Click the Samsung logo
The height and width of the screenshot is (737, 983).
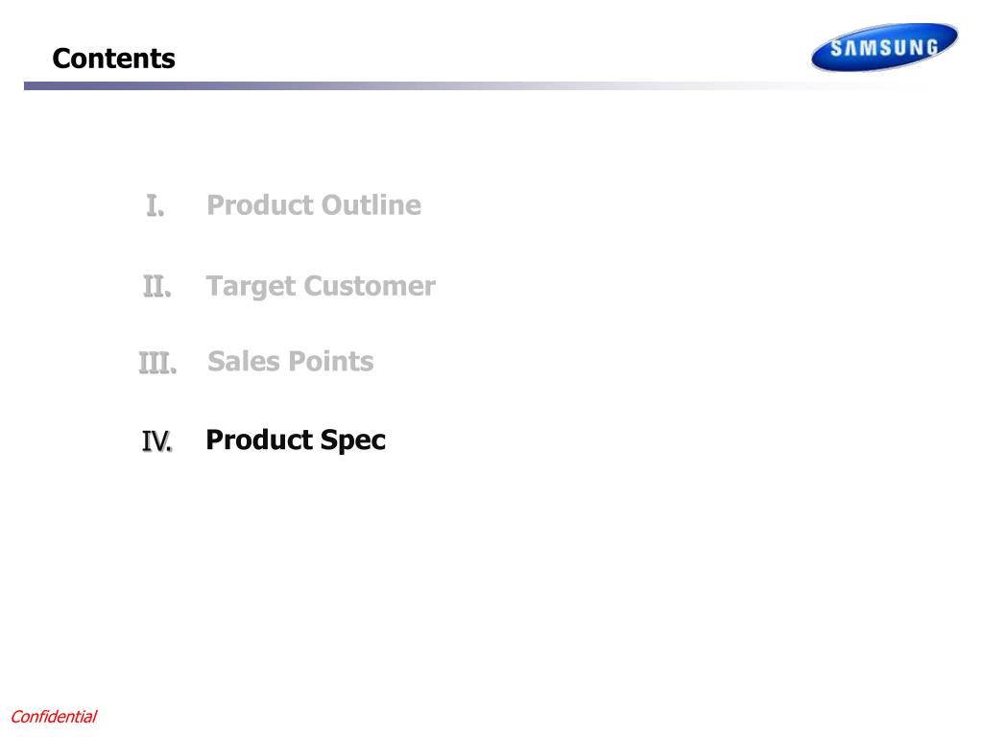[884, 47]
